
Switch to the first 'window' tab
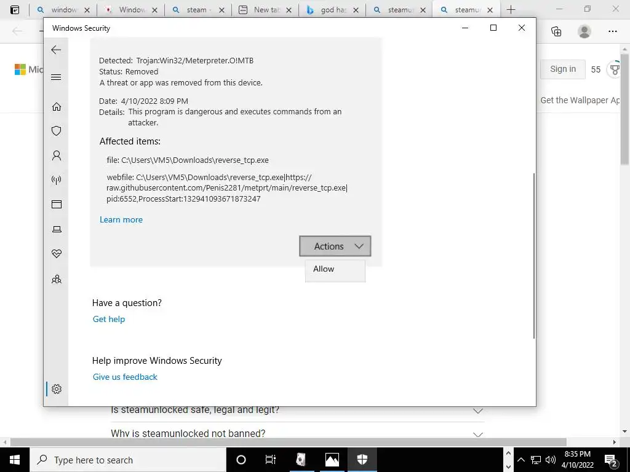(x=64, y=10)
